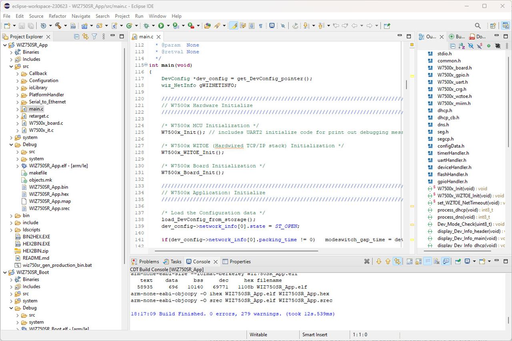512x341 pixels.
Task: Switch to the Tasks tab
Action: tap(172, 262)
